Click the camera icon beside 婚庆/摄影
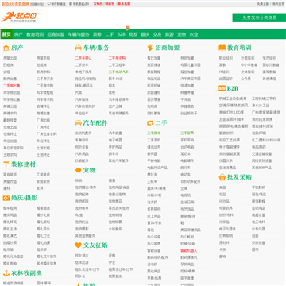This screenshot has width=286, height=286. [6, 198]
